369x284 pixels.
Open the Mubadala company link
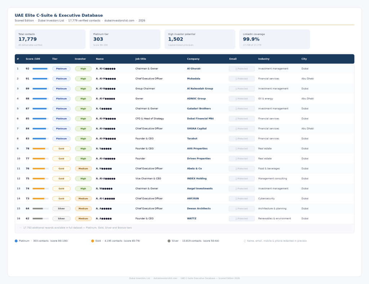coord(194,79)
